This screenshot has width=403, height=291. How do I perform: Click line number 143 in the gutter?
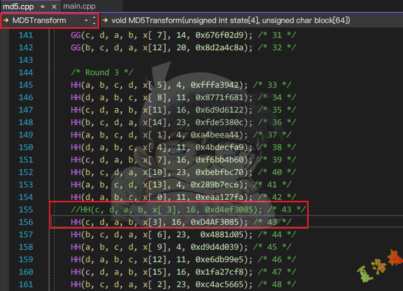26,60
